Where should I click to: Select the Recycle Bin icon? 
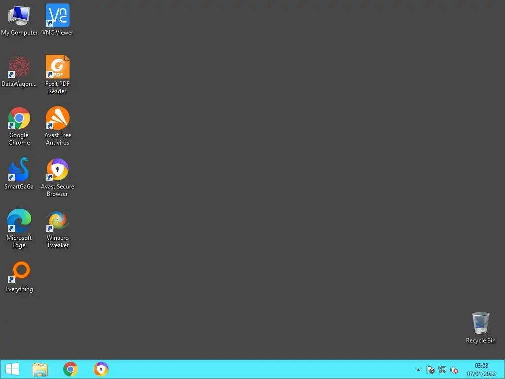tap(480, 328)
